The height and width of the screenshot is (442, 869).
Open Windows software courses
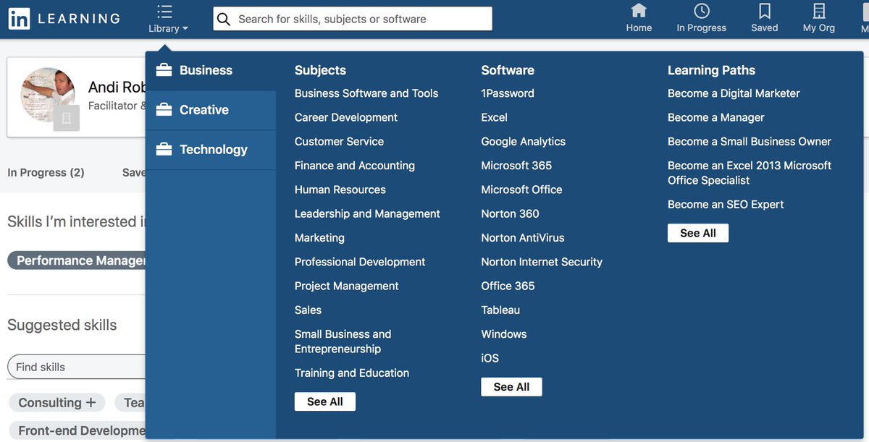click(504, 334)
